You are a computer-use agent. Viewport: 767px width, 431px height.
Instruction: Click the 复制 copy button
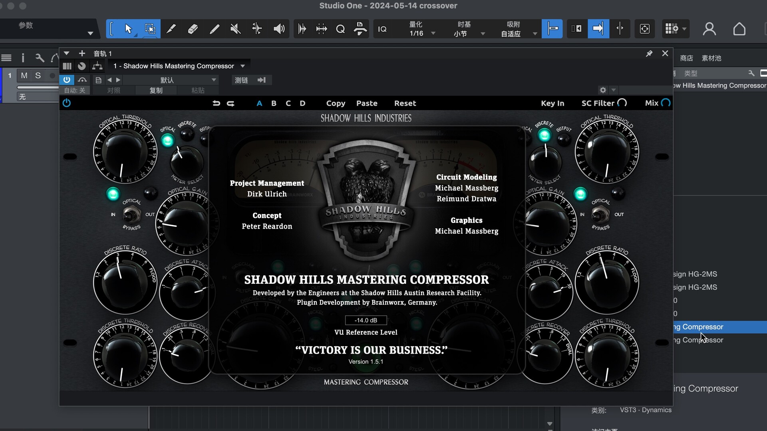tap(156, 91)
